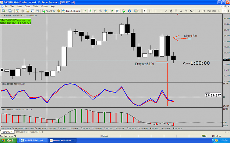Click the Templates toolbar icon
Screen dimensions: 230x143
[136, 11]
